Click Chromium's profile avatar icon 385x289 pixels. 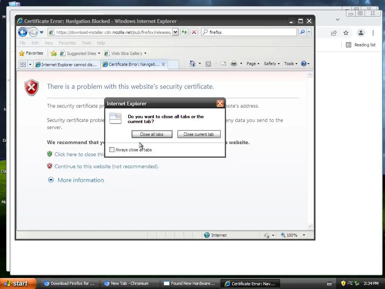click(x=361, y=33)
